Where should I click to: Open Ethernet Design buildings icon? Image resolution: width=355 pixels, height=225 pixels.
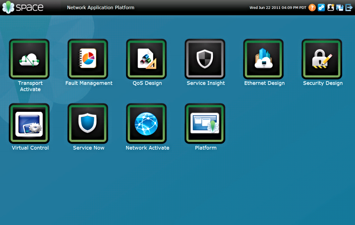pos(263,59)
